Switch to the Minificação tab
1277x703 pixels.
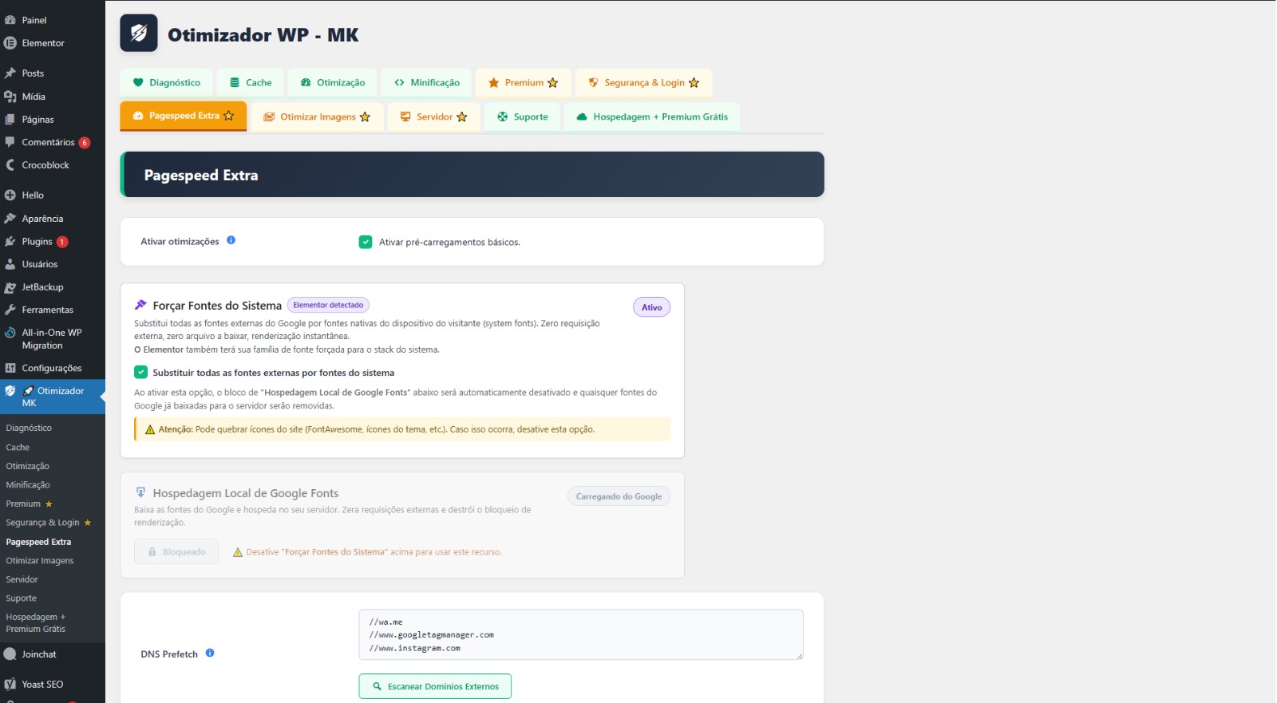point(426,82)
